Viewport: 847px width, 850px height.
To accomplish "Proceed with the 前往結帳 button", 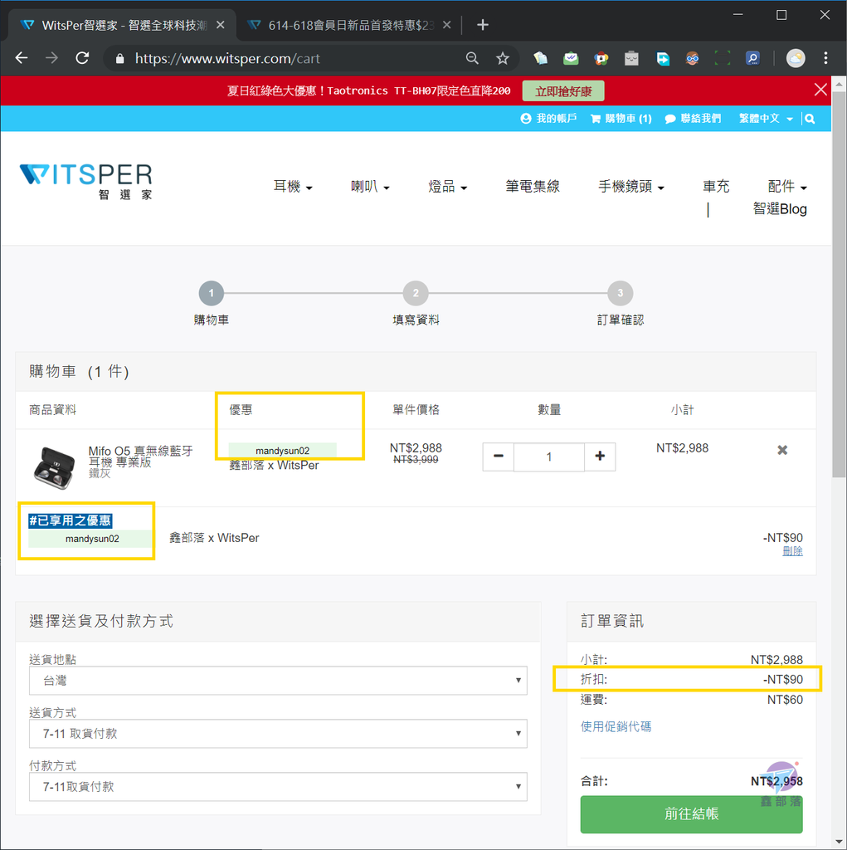I will (691, 813).
